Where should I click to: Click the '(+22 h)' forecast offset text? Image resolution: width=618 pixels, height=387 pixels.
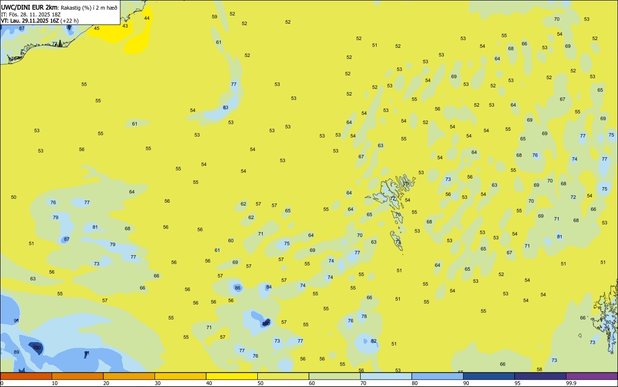coord(69,21)
